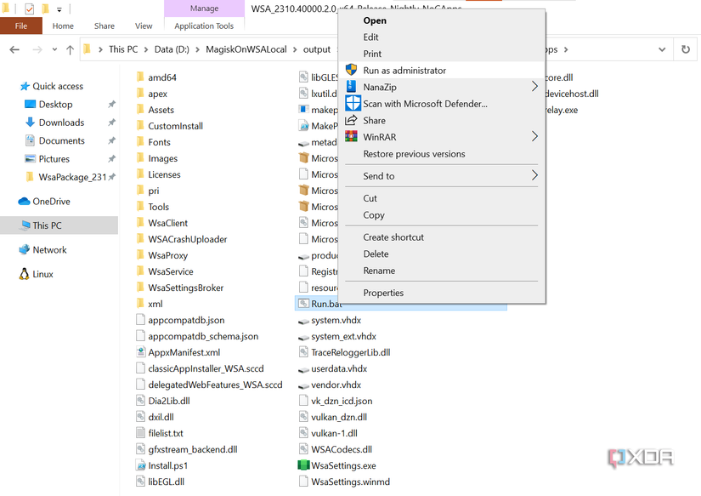Click the green WsaSettings.exe icon
This screenshot has height=496, width=701.
click(x=303, y=465)
